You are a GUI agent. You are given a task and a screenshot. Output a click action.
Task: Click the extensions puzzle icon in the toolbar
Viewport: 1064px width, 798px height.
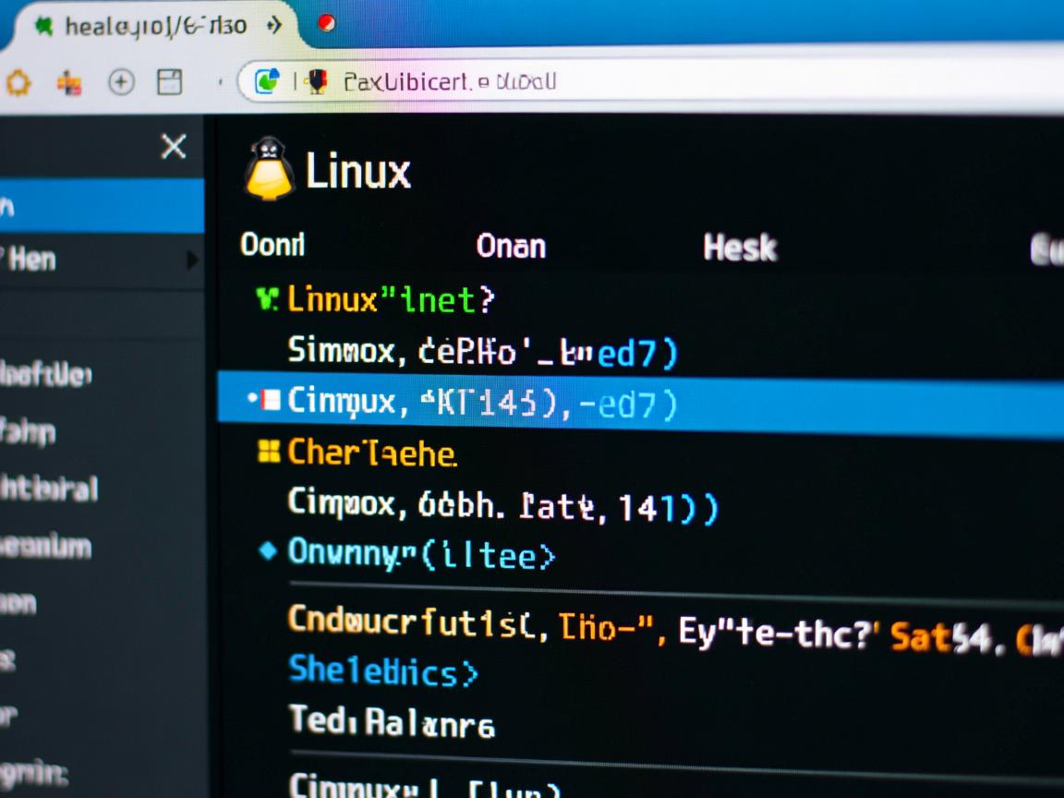tap(66, 81)
